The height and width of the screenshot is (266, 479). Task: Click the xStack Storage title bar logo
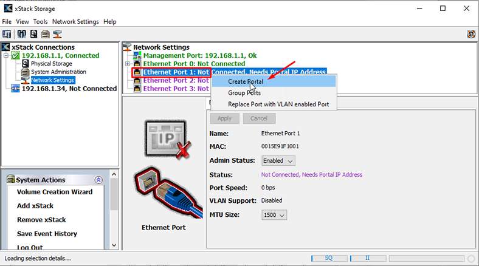point(8,9)
